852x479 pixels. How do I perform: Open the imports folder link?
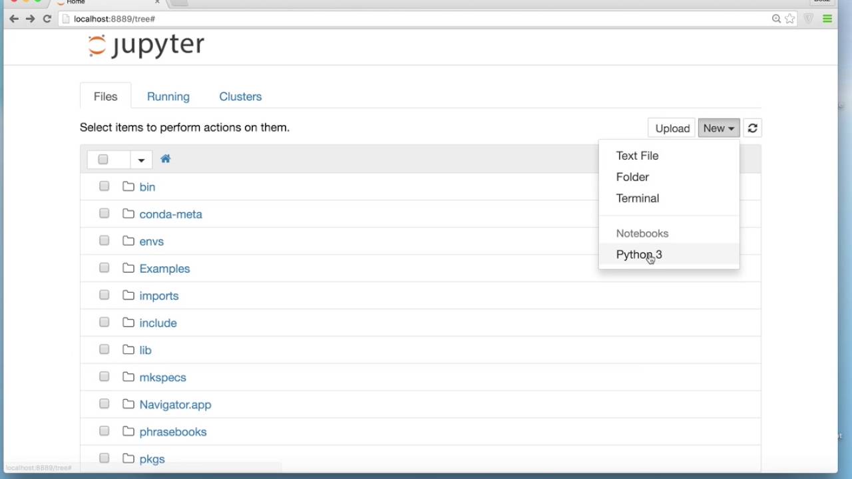click(x=159, y=296)
